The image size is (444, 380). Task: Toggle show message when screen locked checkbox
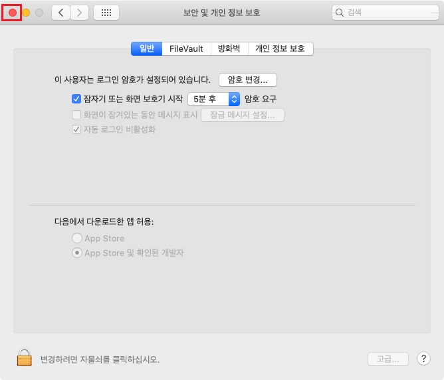tap(76, 115)
